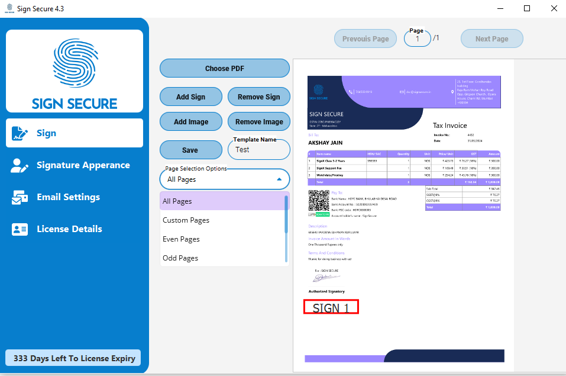Screen dimensions: 566x376
Task: Click the Remove Image button
Action: coord(259,121)
